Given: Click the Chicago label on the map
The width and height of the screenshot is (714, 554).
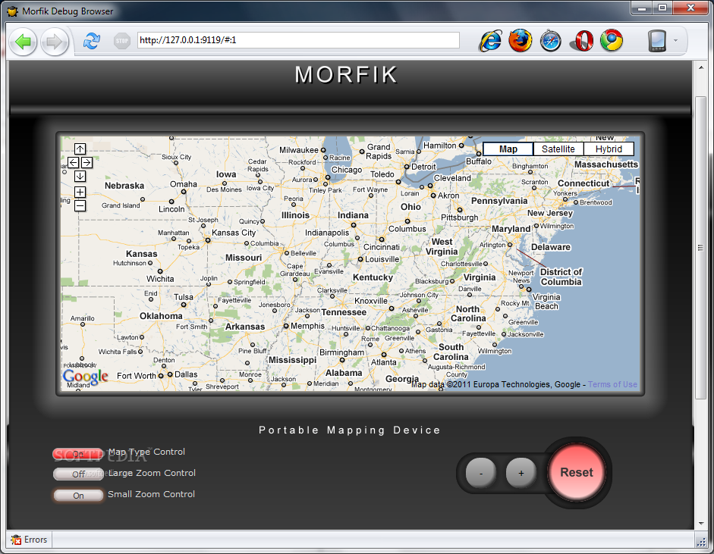Looking at the screenshot, I should tap(347, 170).
